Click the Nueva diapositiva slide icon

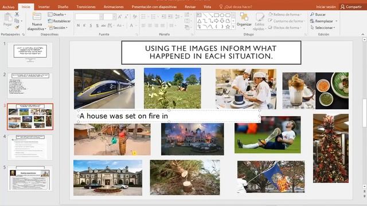tap(37, 17)
